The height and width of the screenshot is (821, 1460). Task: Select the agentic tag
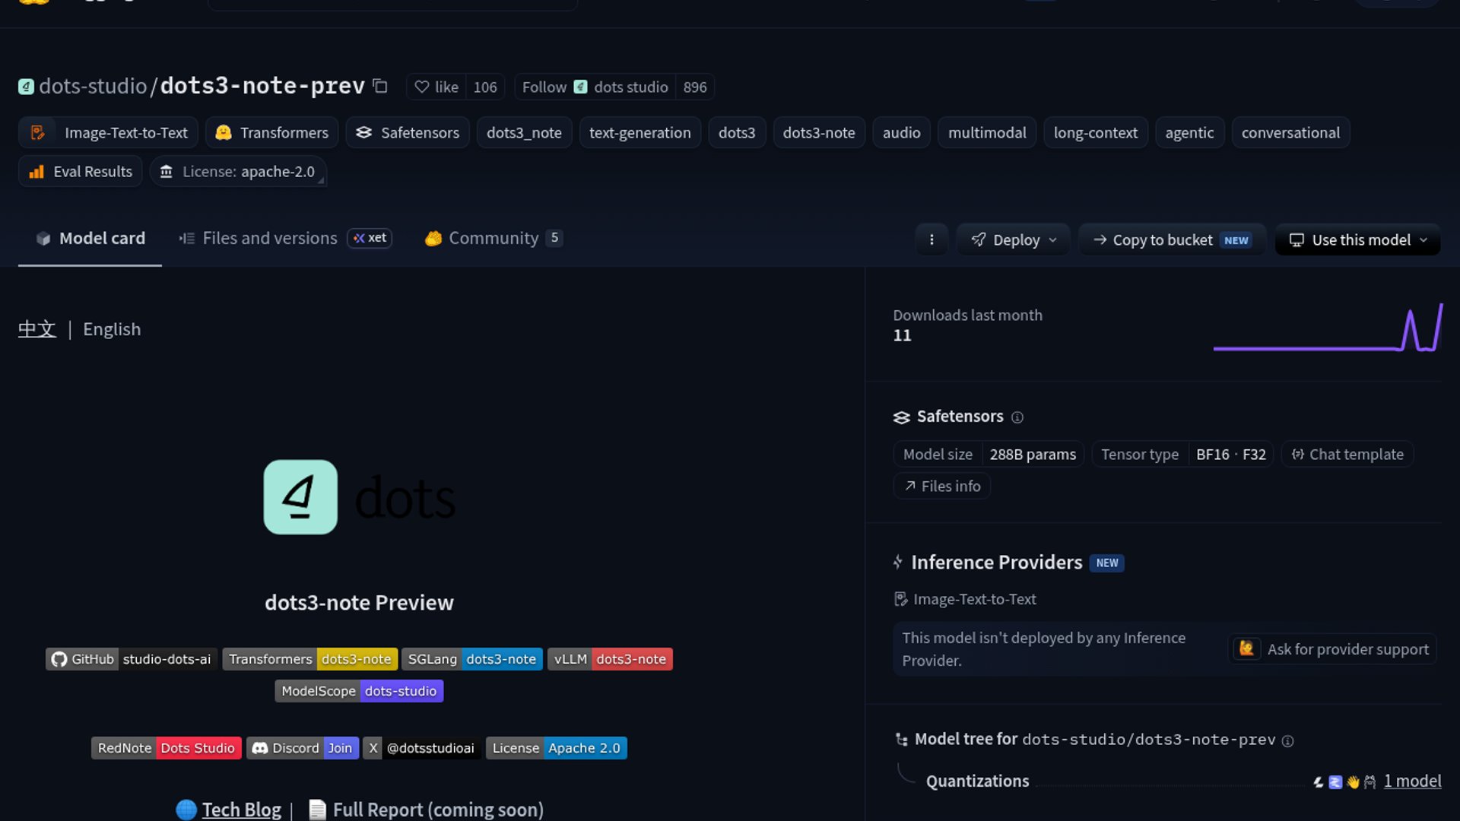pos(1189,132)
